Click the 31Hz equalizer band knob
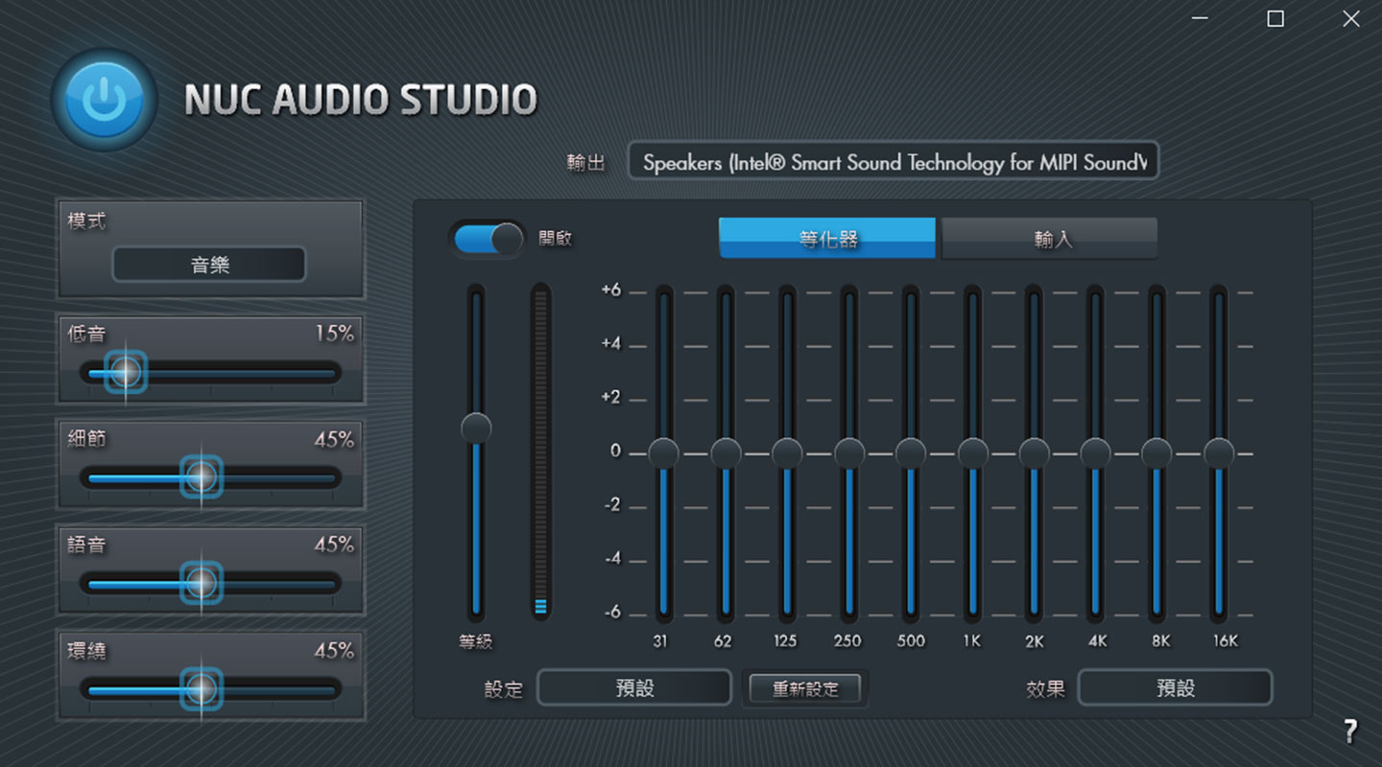 [x=661, y=451]
